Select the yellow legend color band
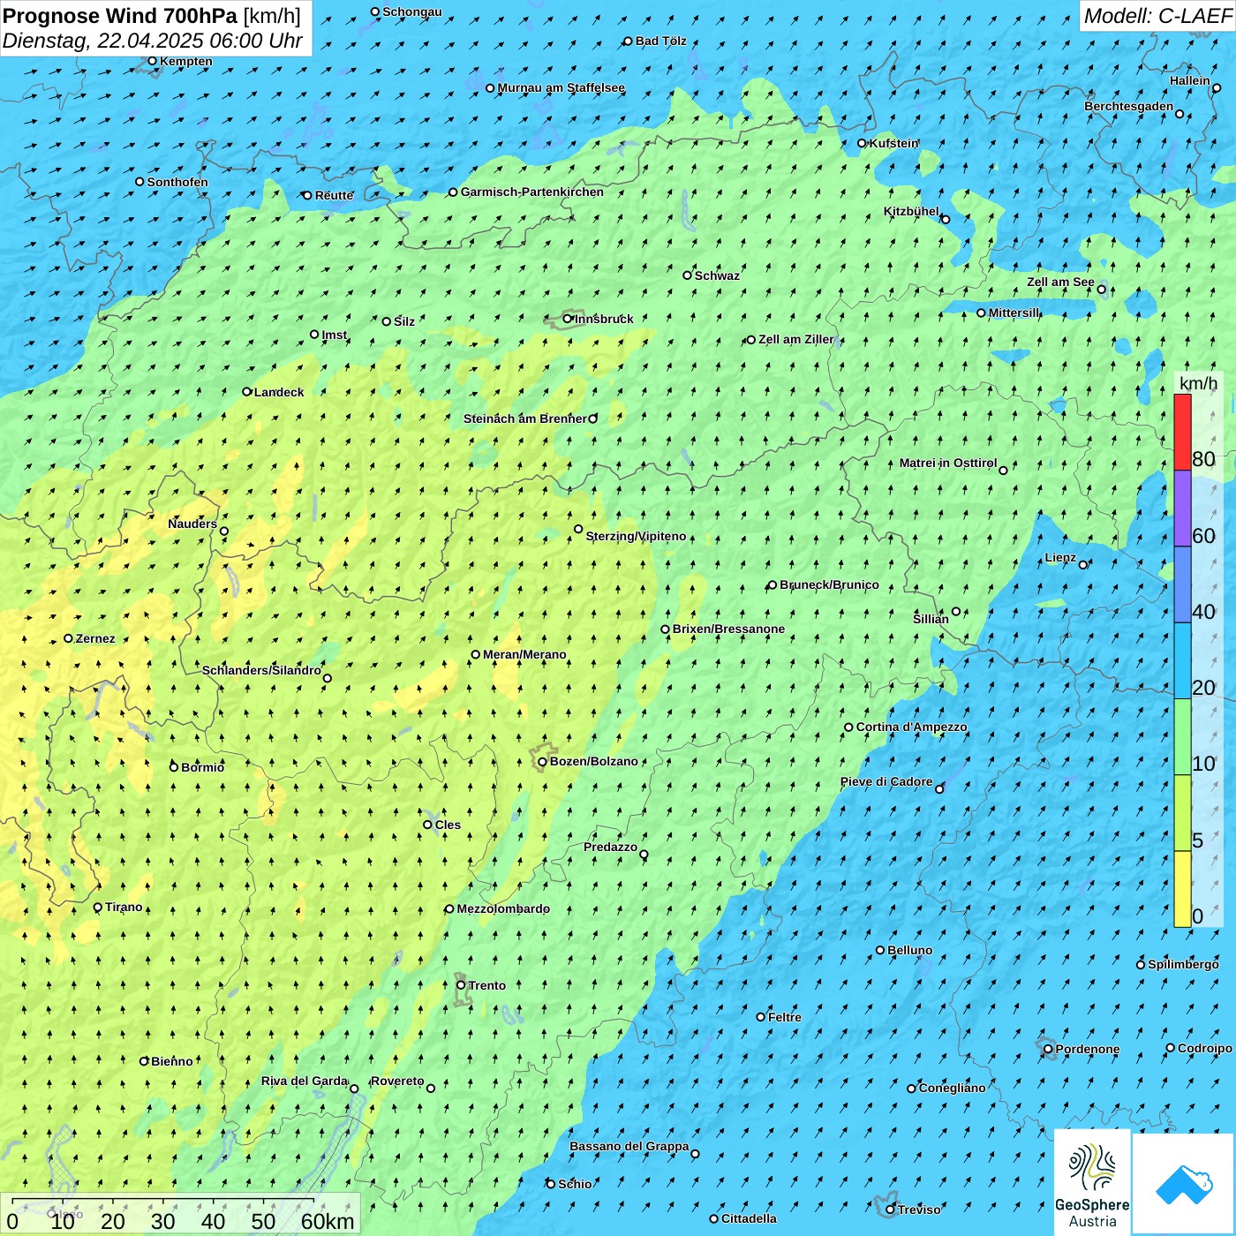 1182,889
